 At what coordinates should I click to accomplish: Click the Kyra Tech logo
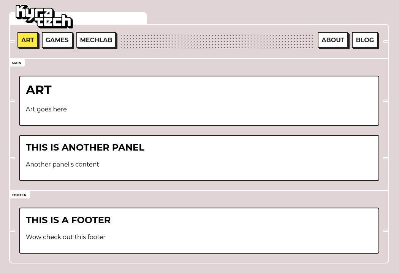coord(44,17)
